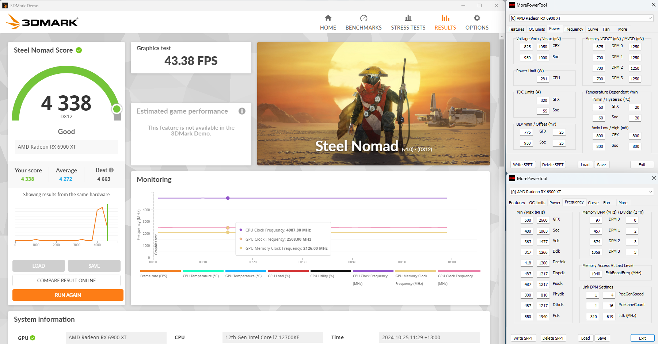Click GPU Load (%) legend red swatch

point(288,271)
